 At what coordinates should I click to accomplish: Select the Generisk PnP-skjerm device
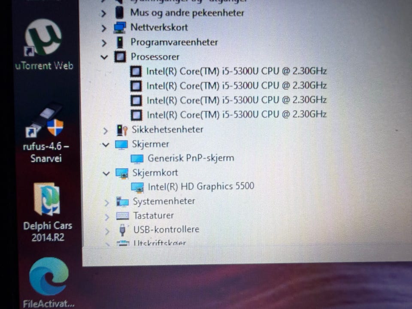click(191, 158)
